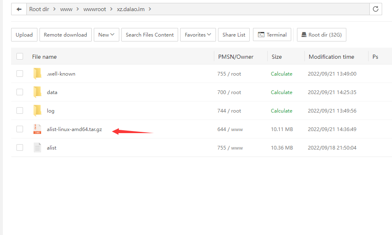Click the alist file document icon
Image resolution: width=392 pixels, height=235 pixels.
37,148
